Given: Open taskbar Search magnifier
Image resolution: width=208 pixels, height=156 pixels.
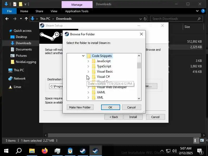Looking at the screenshot, I should pyautogui.click(x=19, y=151).
